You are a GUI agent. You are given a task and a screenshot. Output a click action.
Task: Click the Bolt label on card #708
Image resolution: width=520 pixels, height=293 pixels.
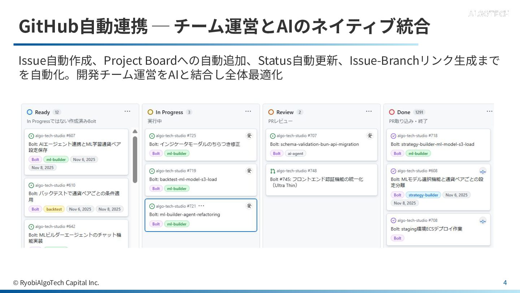(398, 238)
